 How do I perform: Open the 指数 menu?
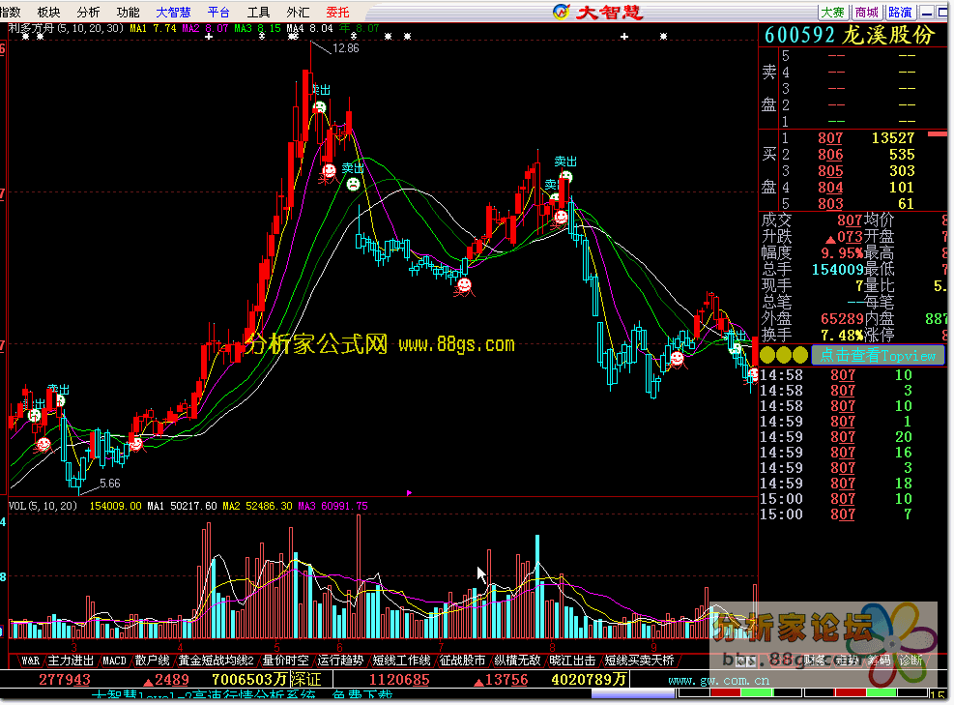(11, 13)
